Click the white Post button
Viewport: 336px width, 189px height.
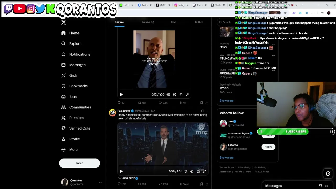tap(80, 163)
